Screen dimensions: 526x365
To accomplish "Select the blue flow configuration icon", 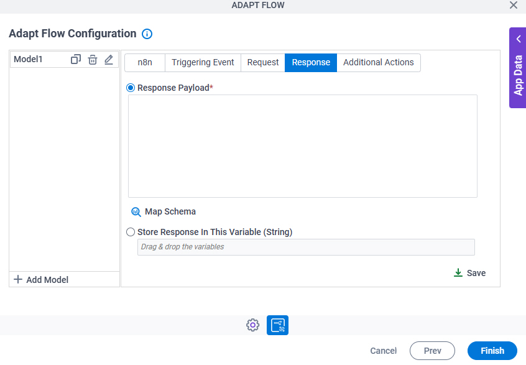I will click(x=277, y=325).
